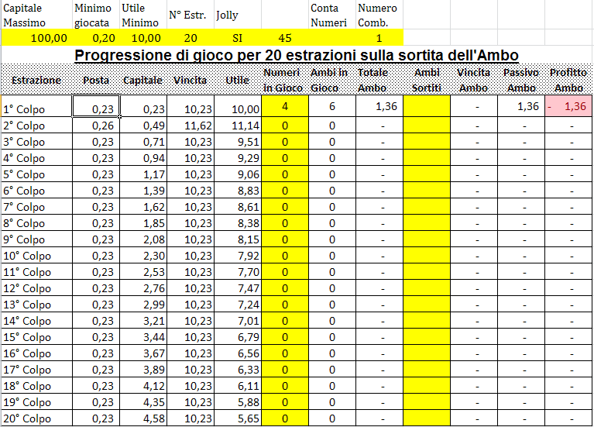Screen dimensions: 594x427
Task: Select the 5° Colpo row label
Action: [36, 174]
